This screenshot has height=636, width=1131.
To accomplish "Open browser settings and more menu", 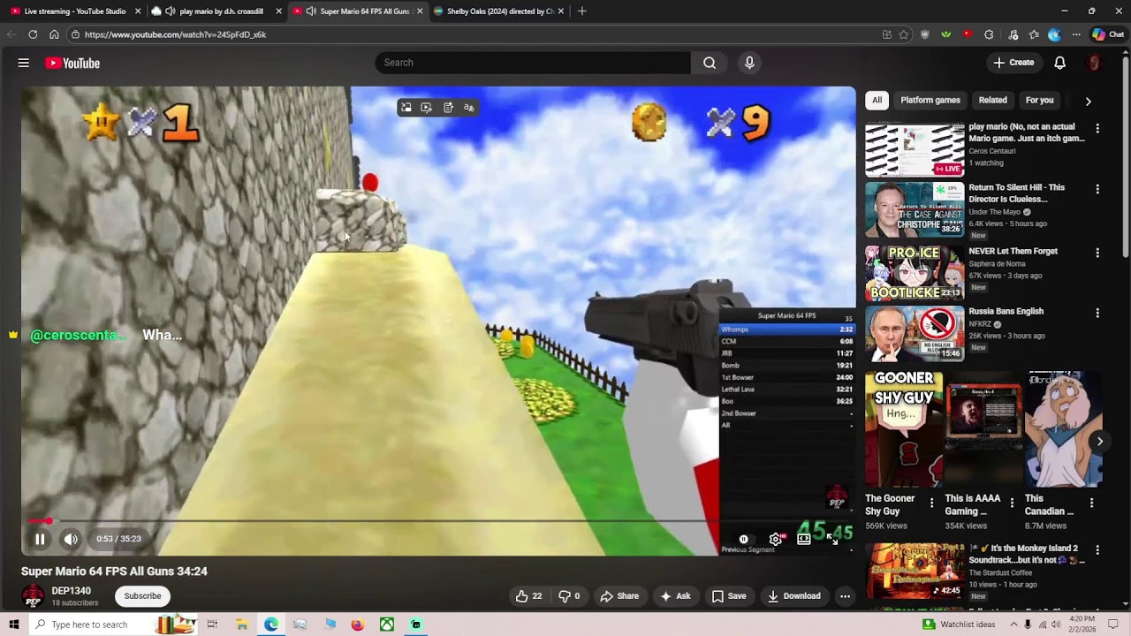I will [x=1076, y=34].
